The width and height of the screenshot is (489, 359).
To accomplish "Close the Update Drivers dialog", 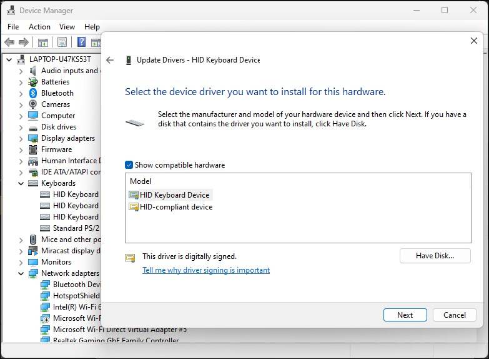I will [x=474, y=41].
